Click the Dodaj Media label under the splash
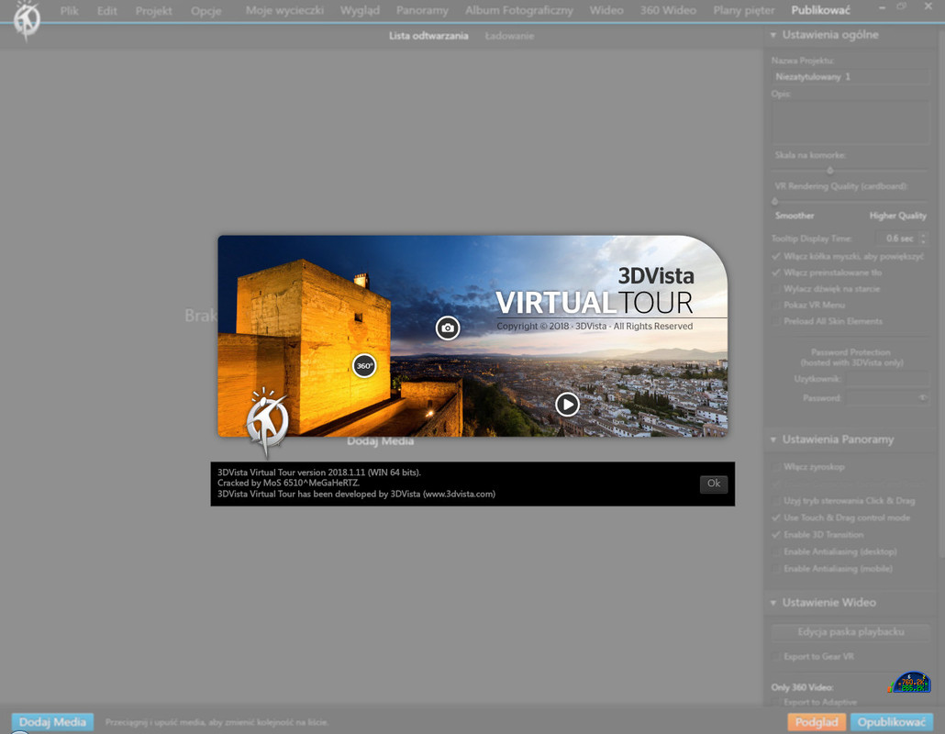Image resolution: width=945 pixels, height=734 pixels. click(380, 441)
